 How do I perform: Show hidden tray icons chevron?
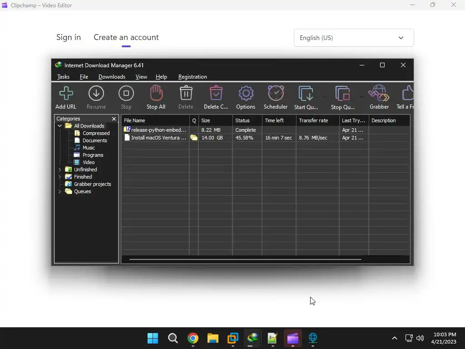click(395, 338)
